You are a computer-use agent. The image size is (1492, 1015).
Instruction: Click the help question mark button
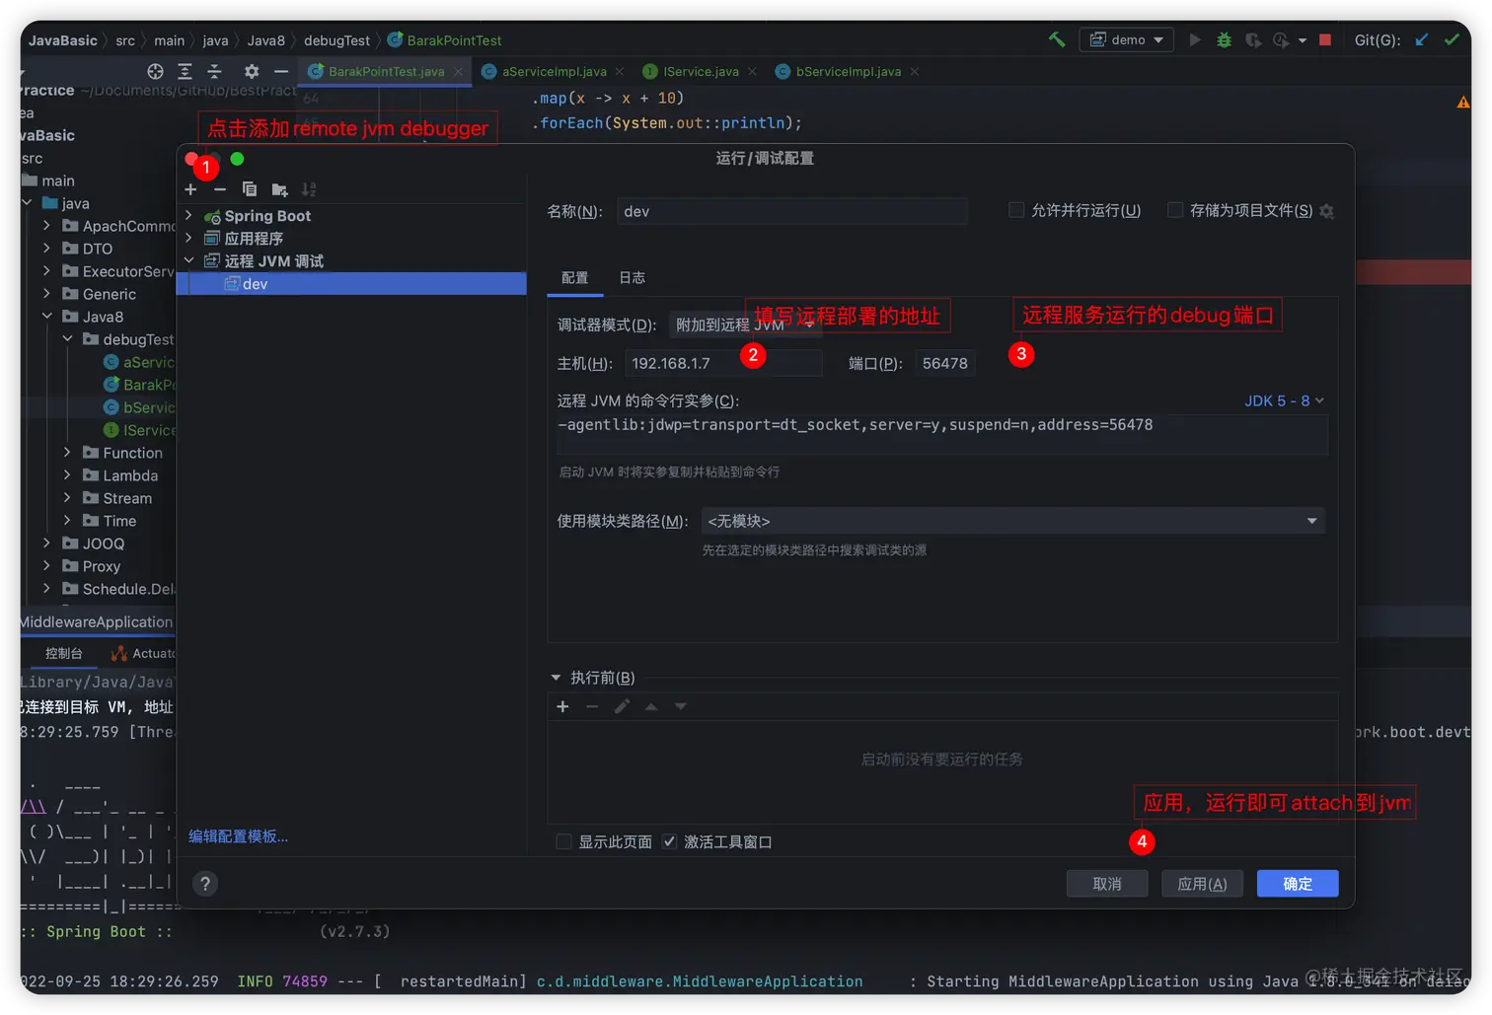(x=205, y=884)
